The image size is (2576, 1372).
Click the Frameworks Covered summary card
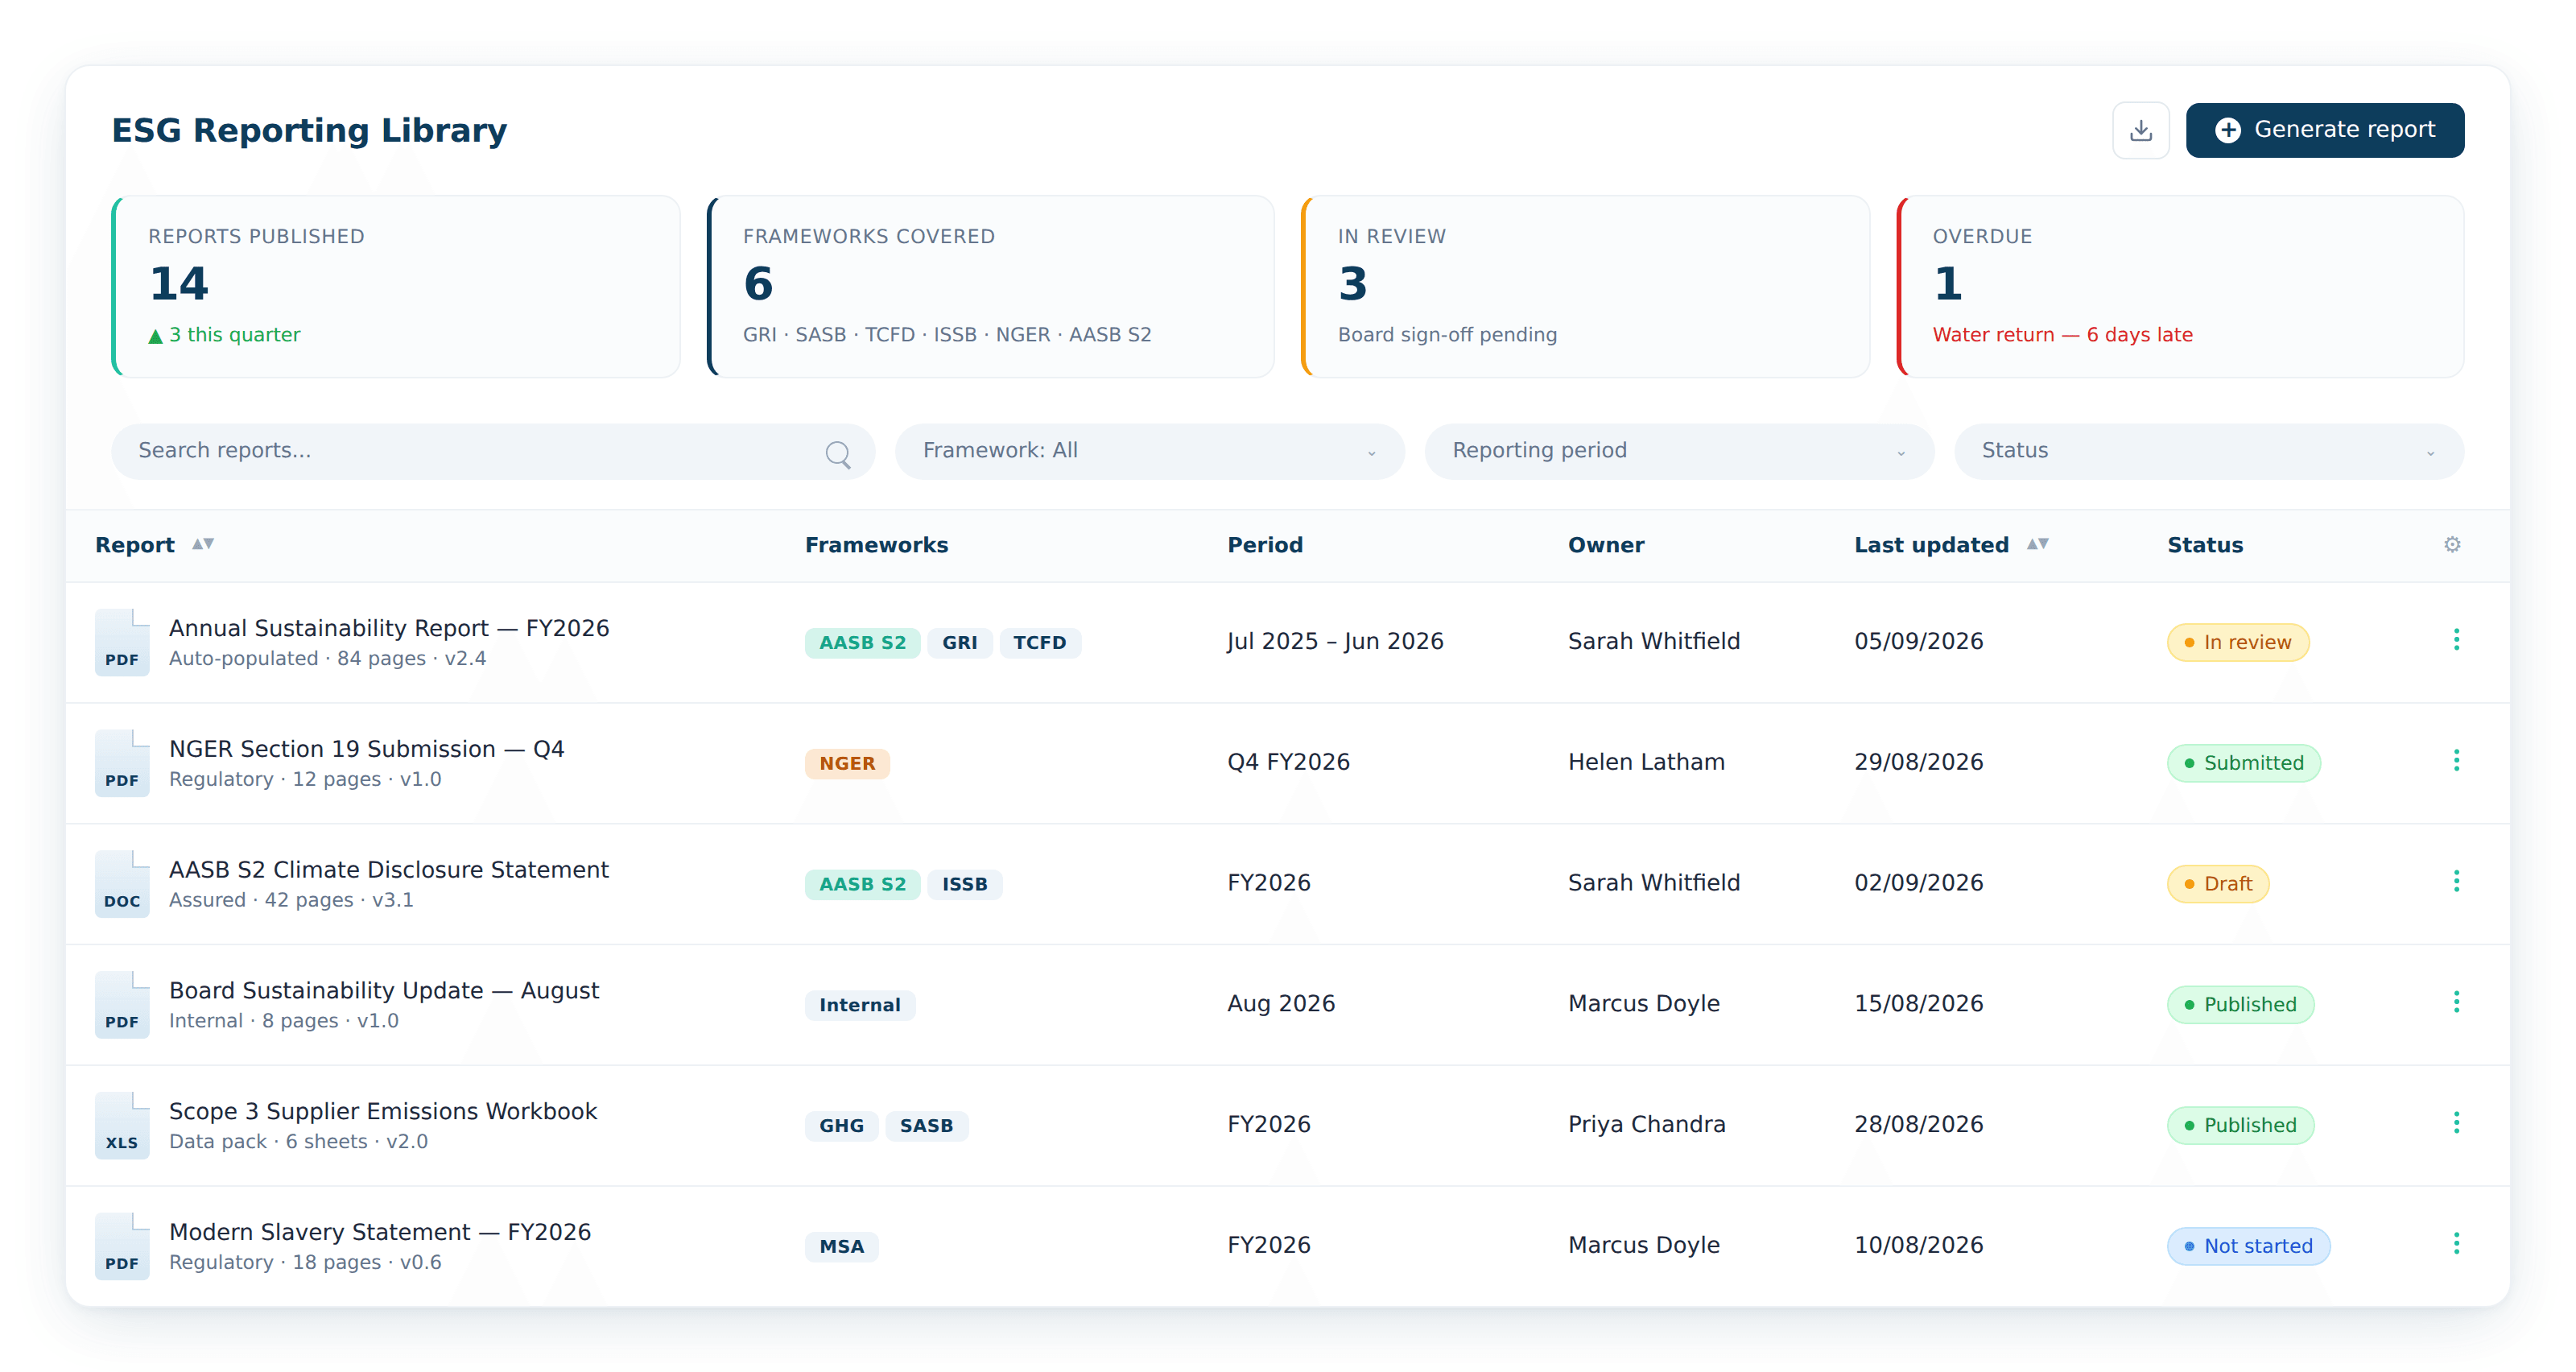991,286
